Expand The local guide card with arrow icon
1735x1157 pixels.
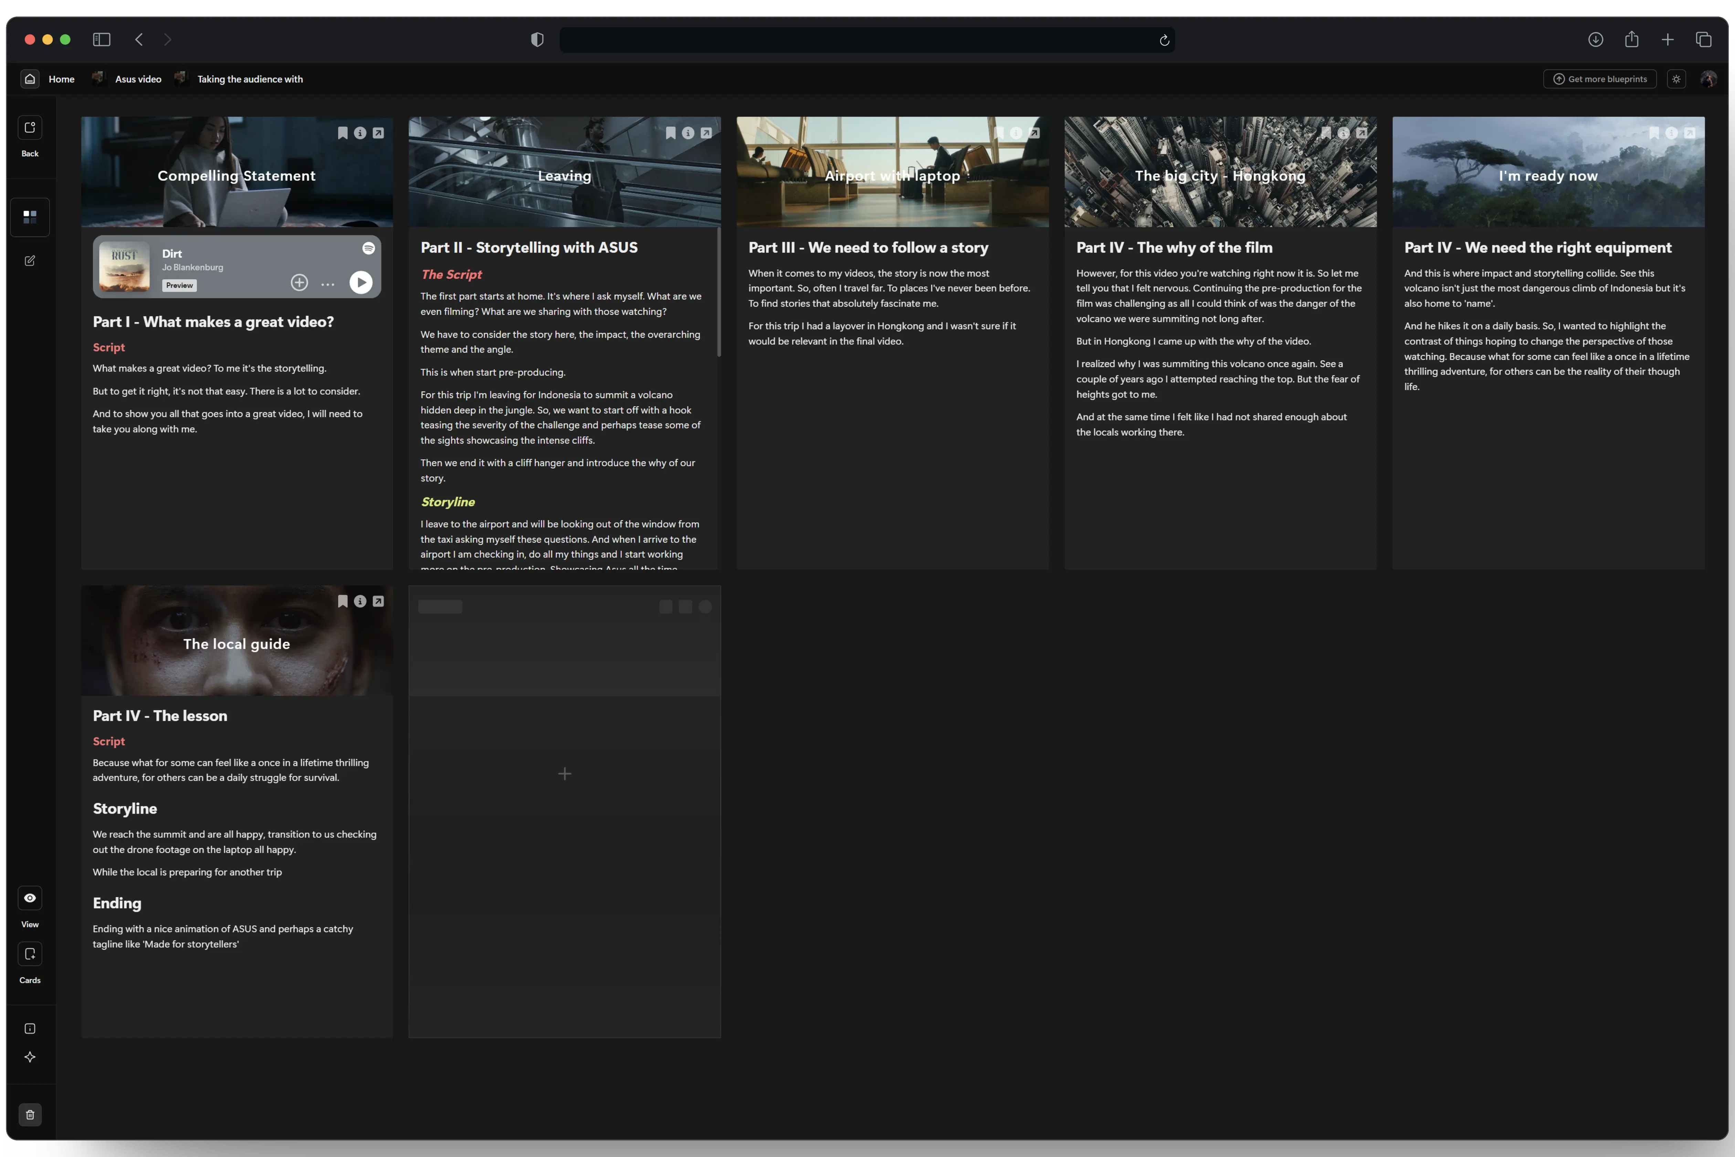tap(378, 601)
